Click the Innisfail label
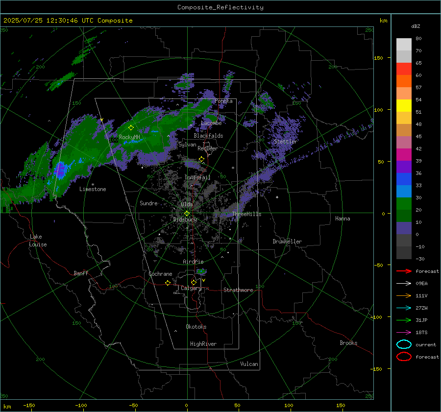The image size is (441, 412). [x=197, y=177]
